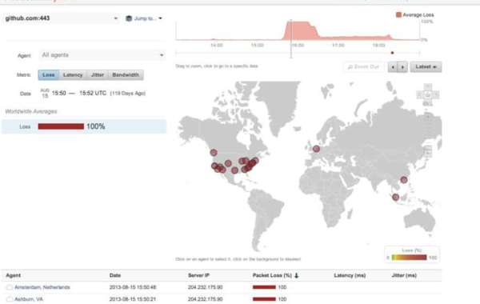480x304 pixels.
Task: Switch metric to Latency tab
Action: tap(73, 75)
